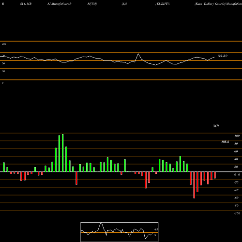Click the RSI value 58.32 label
The height and width of the screenshot is (242, 242).
(x=223, y=56)
